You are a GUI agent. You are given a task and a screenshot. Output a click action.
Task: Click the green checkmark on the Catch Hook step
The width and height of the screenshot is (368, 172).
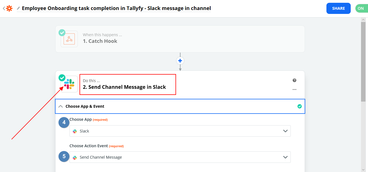pos(62,33)
